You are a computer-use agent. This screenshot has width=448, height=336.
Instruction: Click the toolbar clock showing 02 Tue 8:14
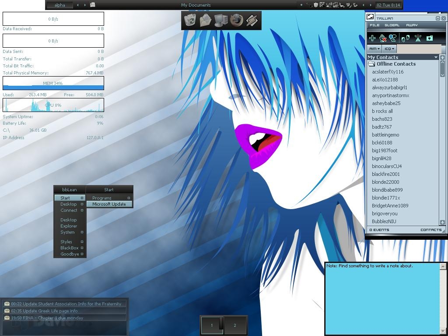388,5
